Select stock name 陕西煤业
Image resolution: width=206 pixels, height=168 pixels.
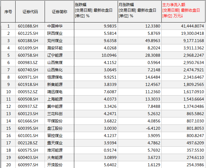coord(55,33)
